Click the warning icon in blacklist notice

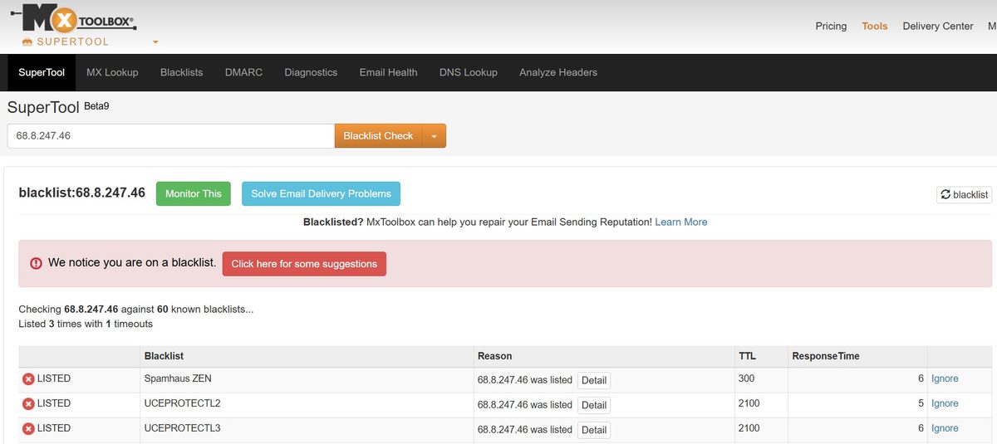[36, 263]
